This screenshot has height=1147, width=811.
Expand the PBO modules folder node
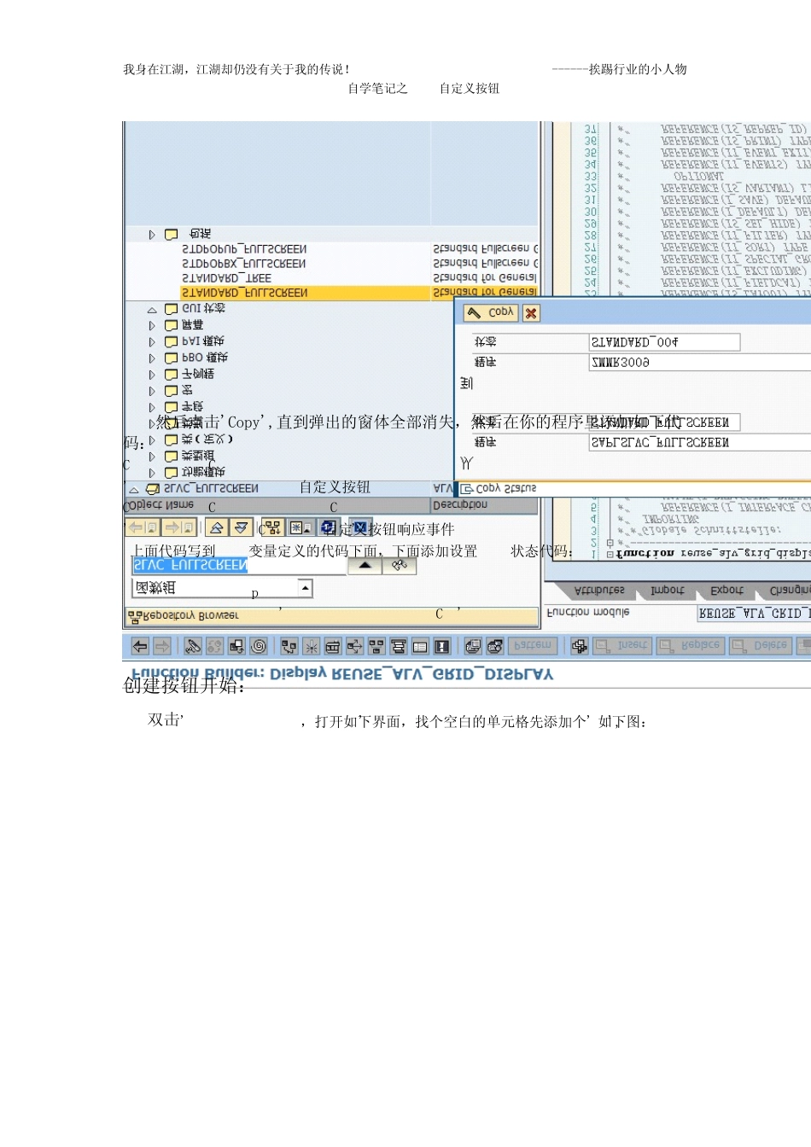click(x=152, y=358)
